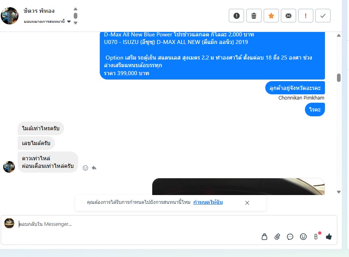React to the customer's message with smiley icon
The width and height of the screenshot is (349, 257).
click(x=85, y=168)
